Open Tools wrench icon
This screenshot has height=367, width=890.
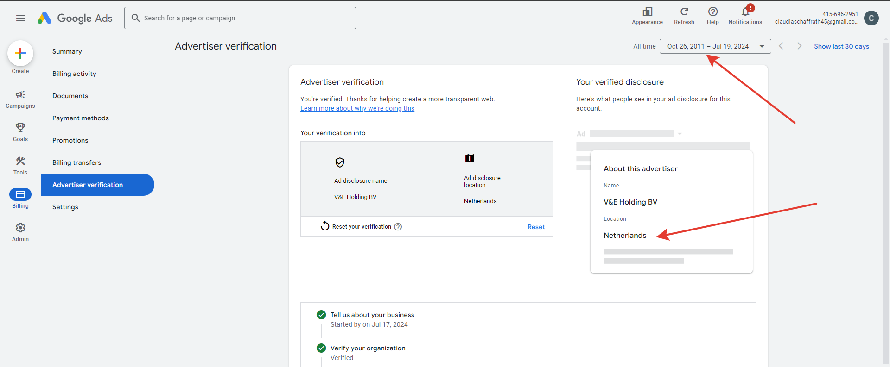pyautogui.click(x=20, y=161)
